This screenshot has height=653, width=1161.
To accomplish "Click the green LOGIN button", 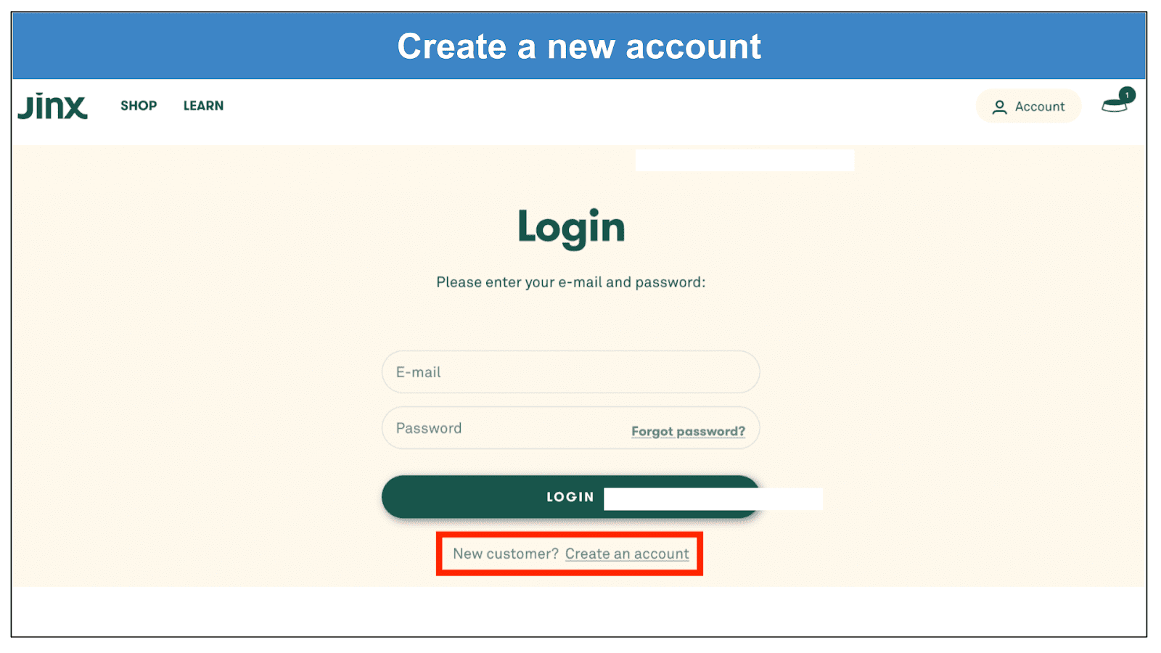I will (x=570, y=497).
